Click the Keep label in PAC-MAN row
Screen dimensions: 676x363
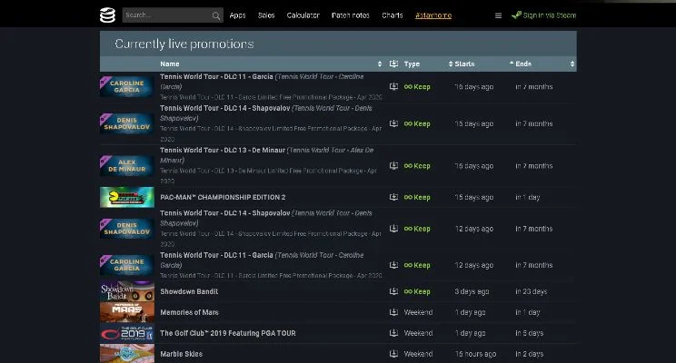(417, 197)
